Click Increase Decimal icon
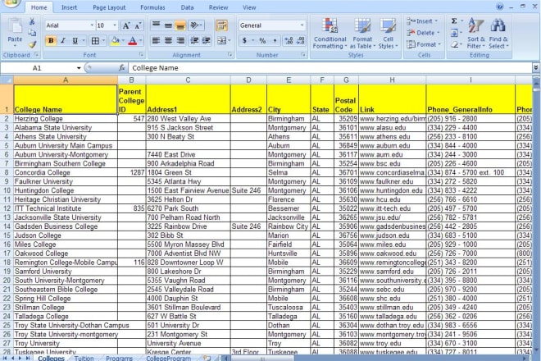 click(289, 41)
